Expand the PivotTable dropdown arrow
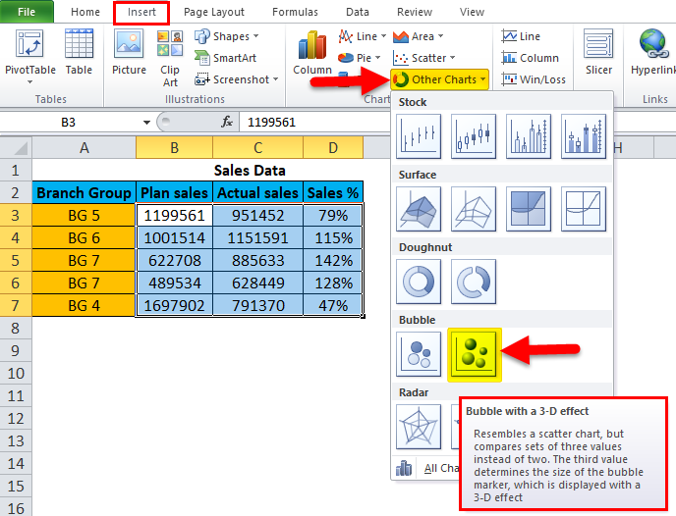 pos(29,81)
